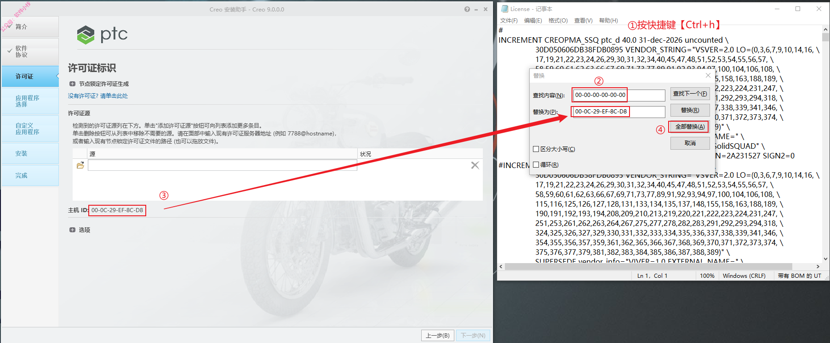
Task: Click host ID value 00-0C-29-EF-8C-D8
Action: (117, 210)
